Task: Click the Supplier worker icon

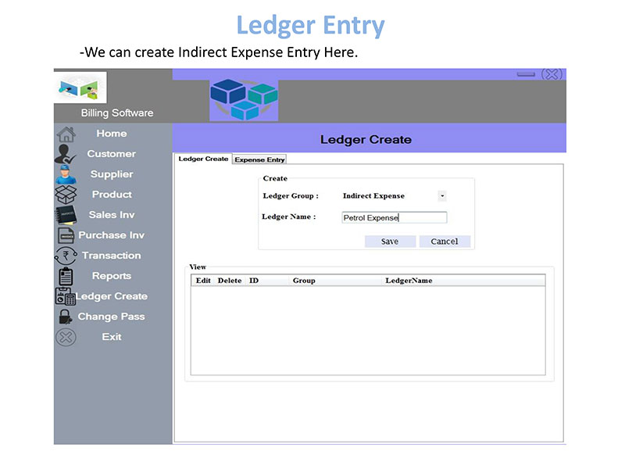Action: [66, 174]
